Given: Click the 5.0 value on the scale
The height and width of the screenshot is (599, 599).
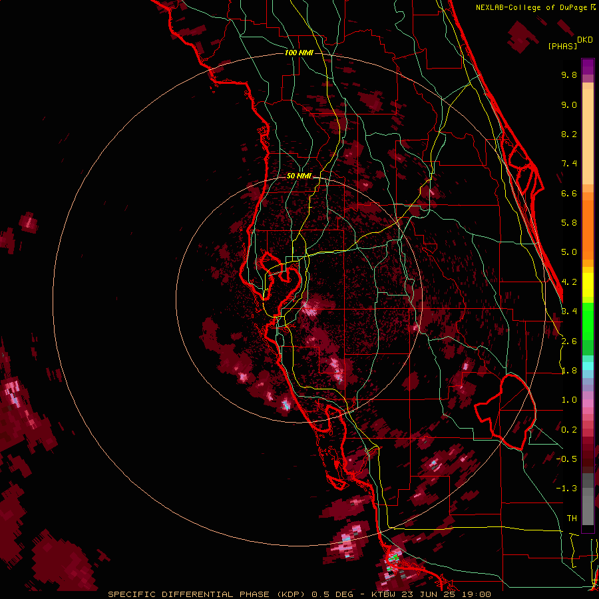Looking at the screenshot, I should point(569,252).
